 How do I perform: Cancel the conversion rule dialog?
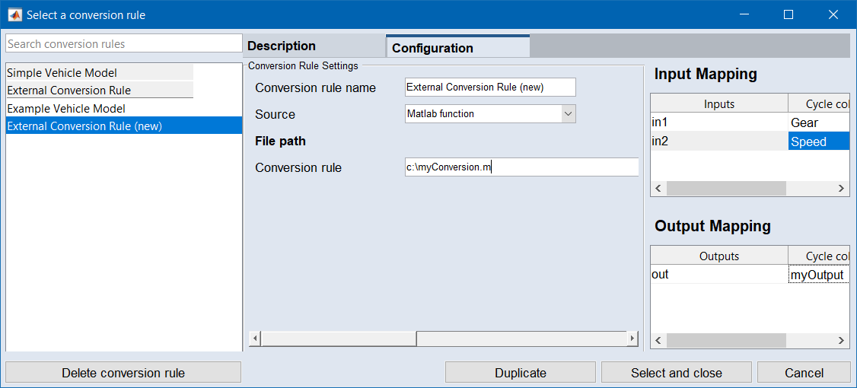tap(804, 373)
